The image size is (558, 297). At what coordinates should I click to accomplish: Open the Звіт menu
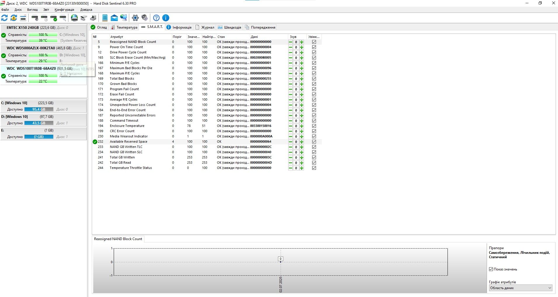[46, 10]
